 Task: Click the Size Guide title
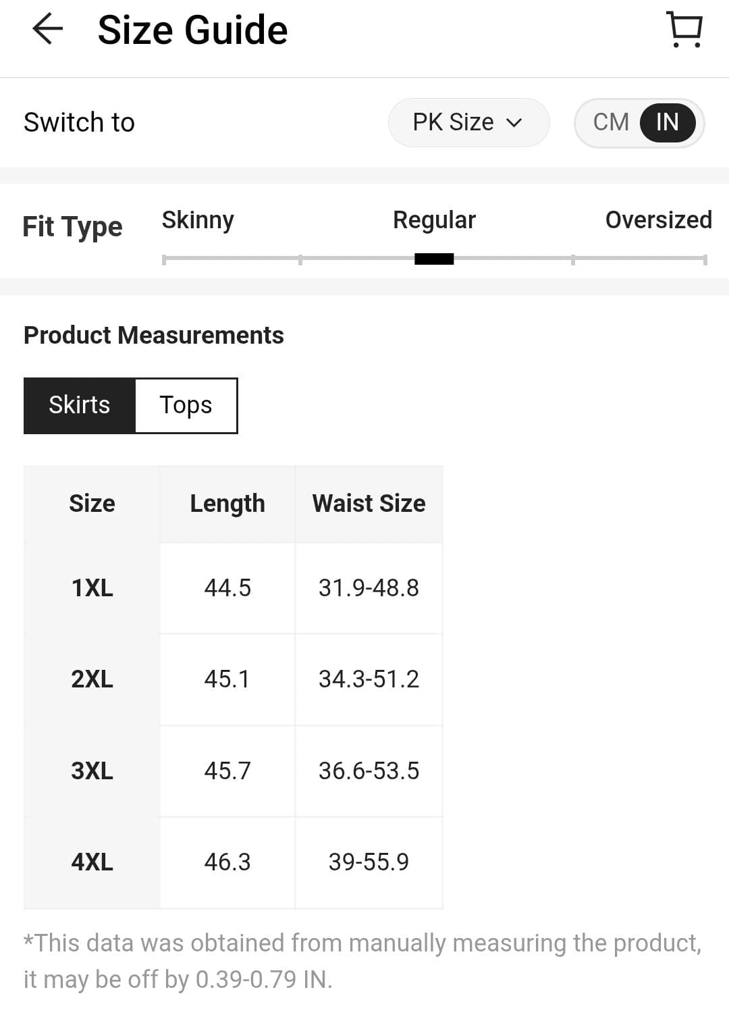193,30
